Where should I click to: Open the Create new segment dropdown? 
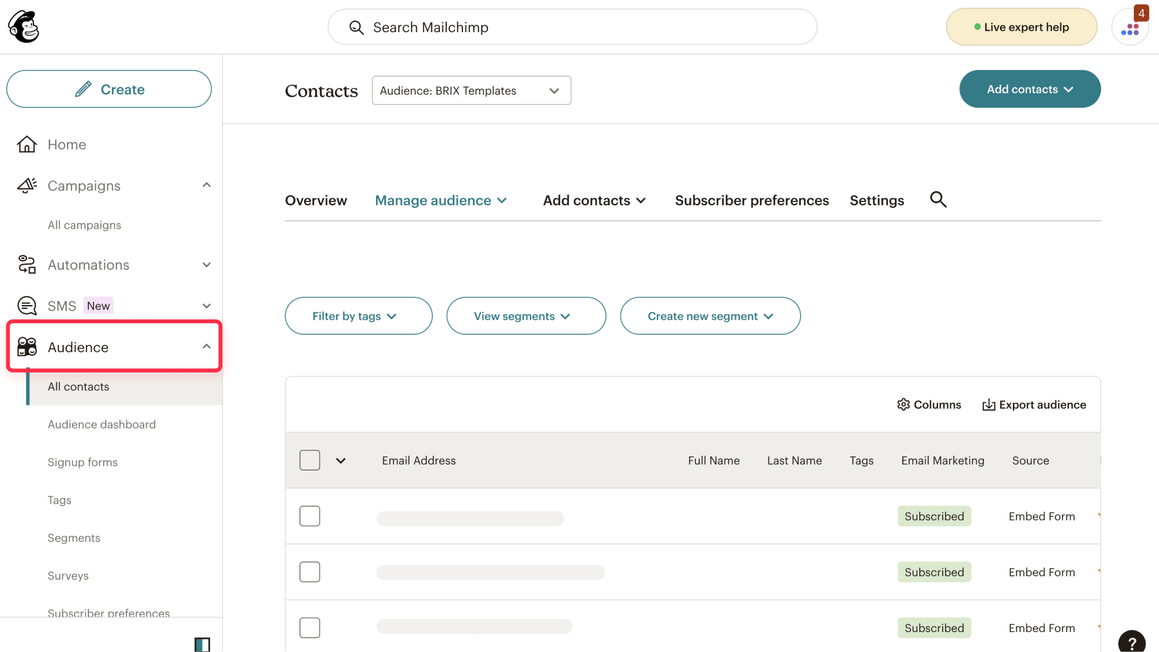point(710,316)
